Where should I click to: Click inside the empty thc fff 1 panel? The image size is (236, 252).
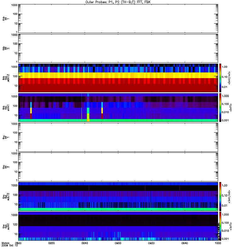[x=118, y=137]
